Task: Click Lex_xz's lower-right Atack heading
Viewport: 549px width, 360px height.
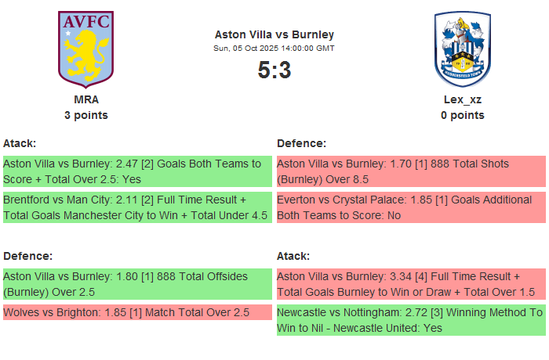Action: [x=293, y=256]
